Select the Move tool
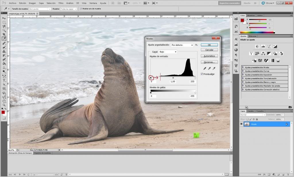The width and height of the screenshot is (294, 177). pyautogui.click(x=4, y=18)
